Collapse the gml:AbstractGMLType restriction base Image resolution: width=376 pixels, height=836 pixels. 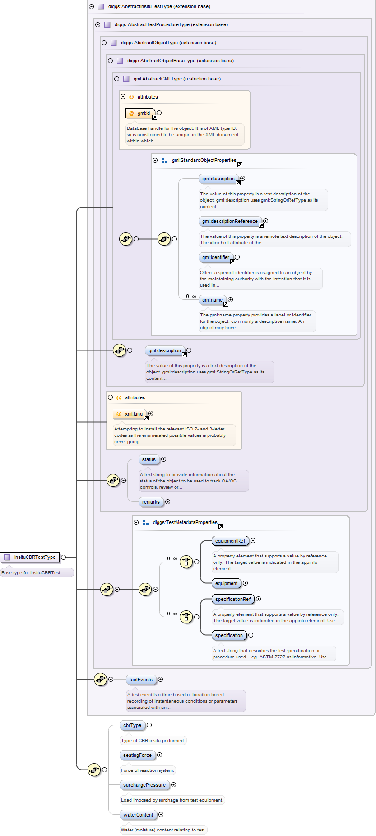pyautogui.click(x=117, y=79)
